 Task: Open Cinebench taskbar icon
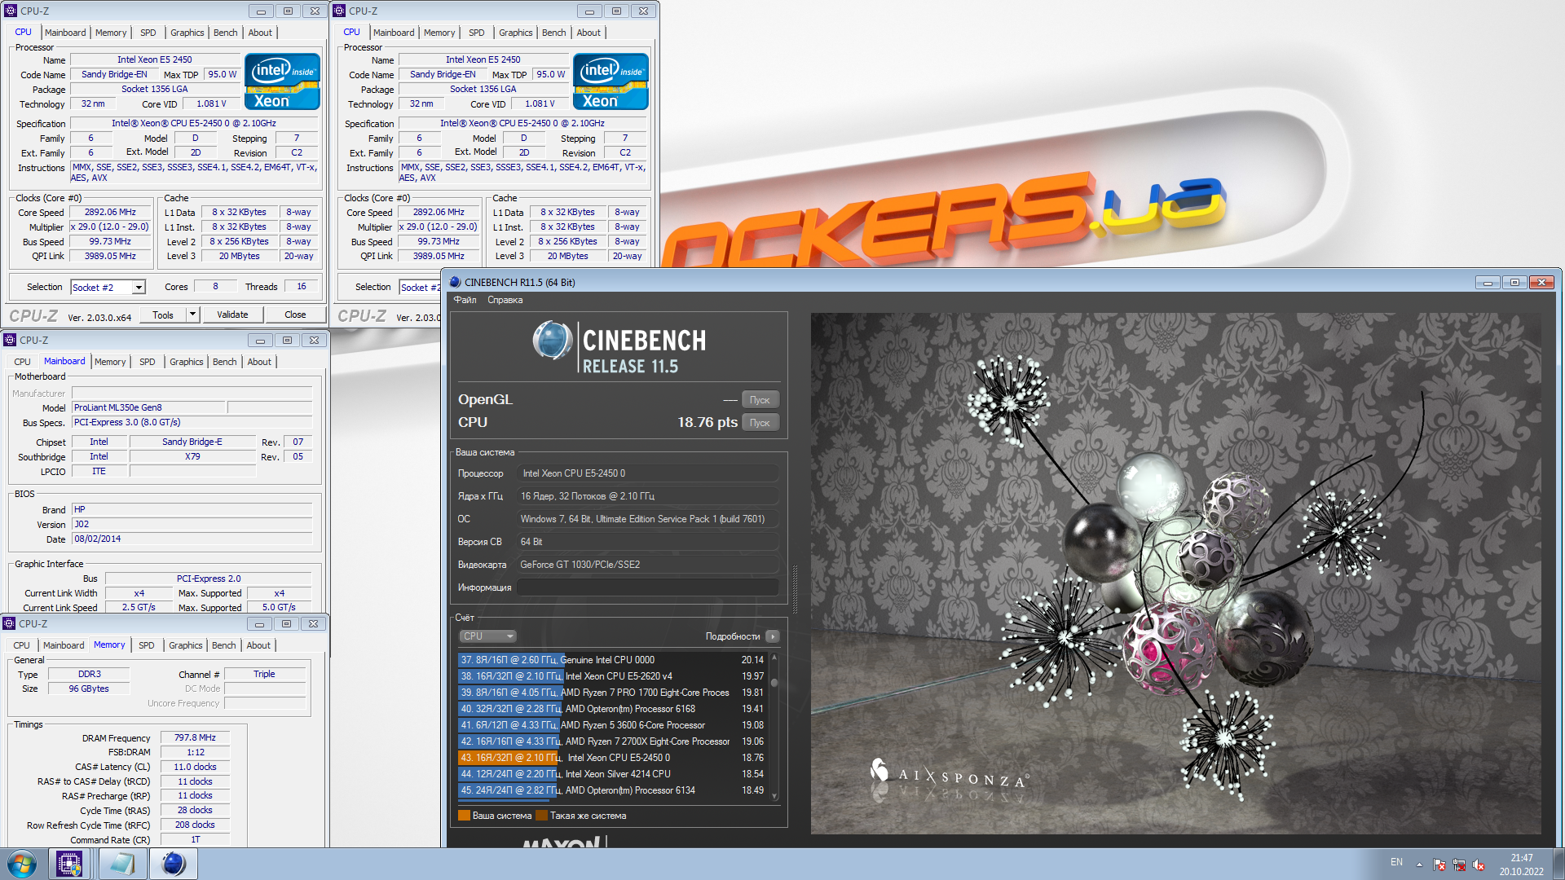pyautogui.click(x=173, y=864)
